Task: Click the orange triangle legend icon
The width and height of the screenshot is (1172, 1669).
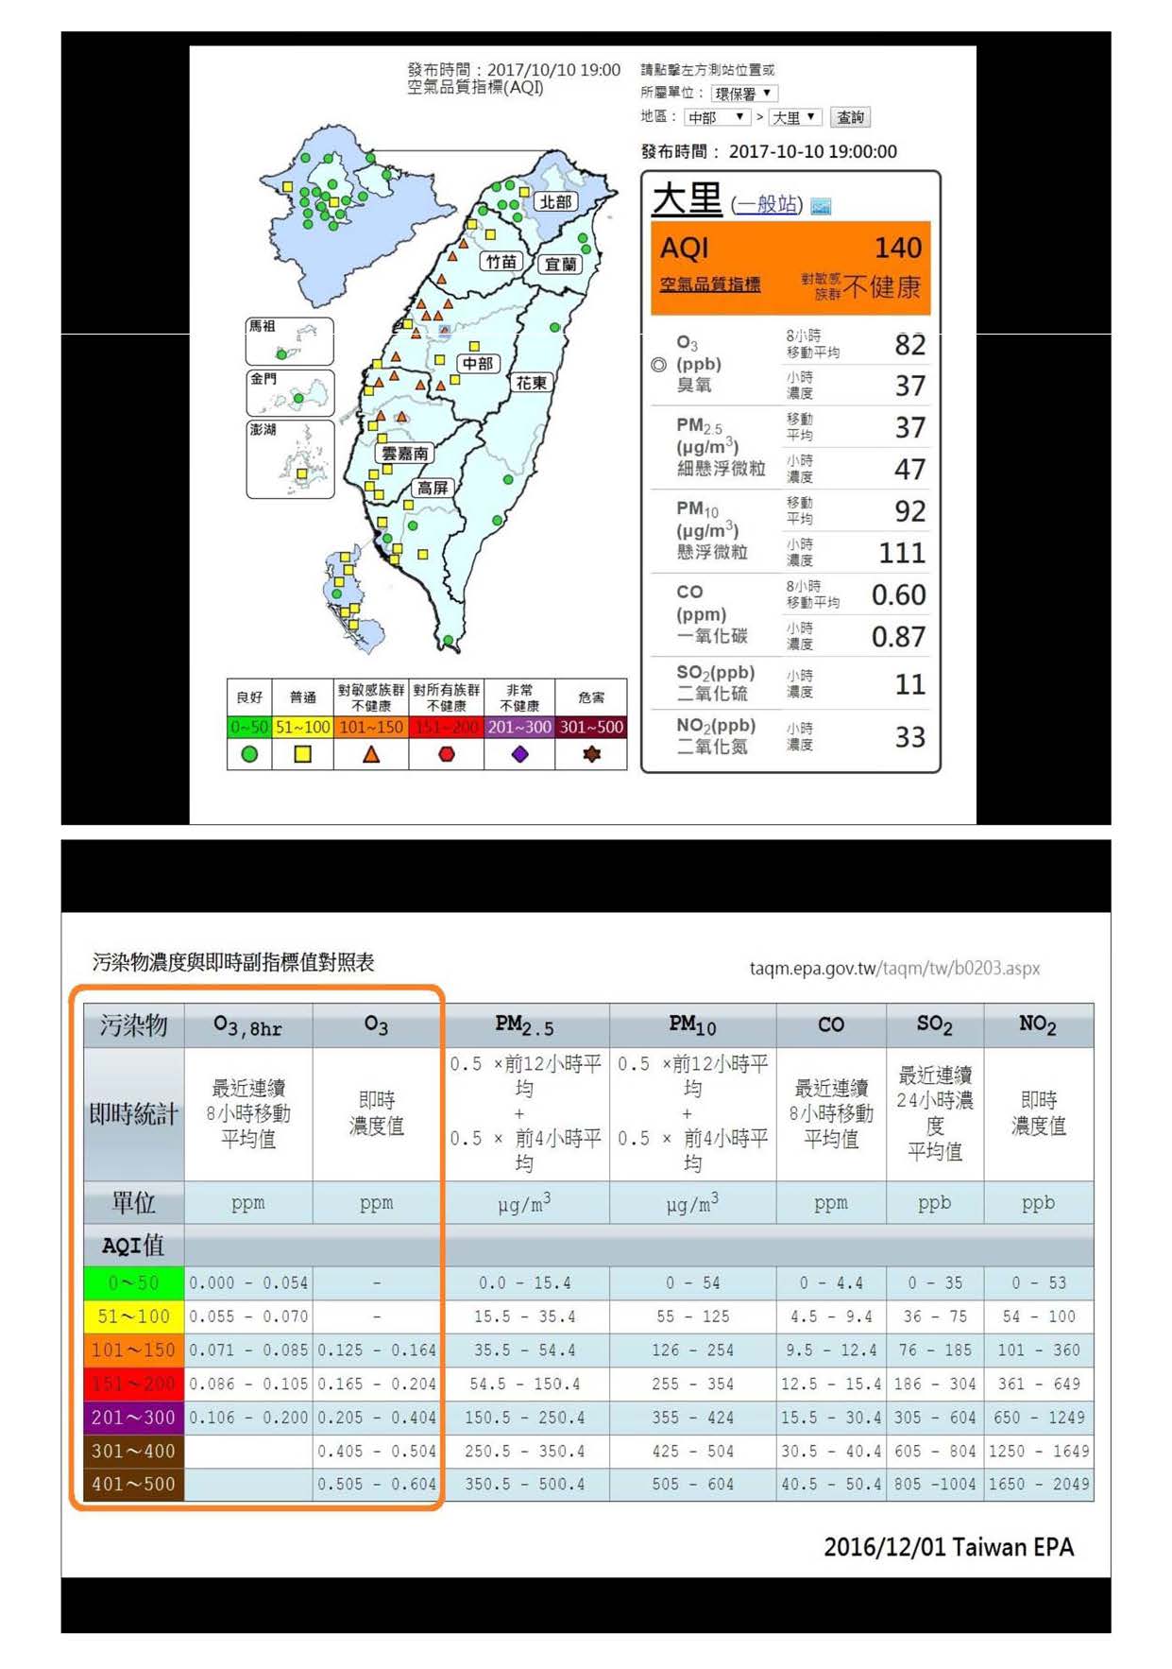Action: point(371,754)
